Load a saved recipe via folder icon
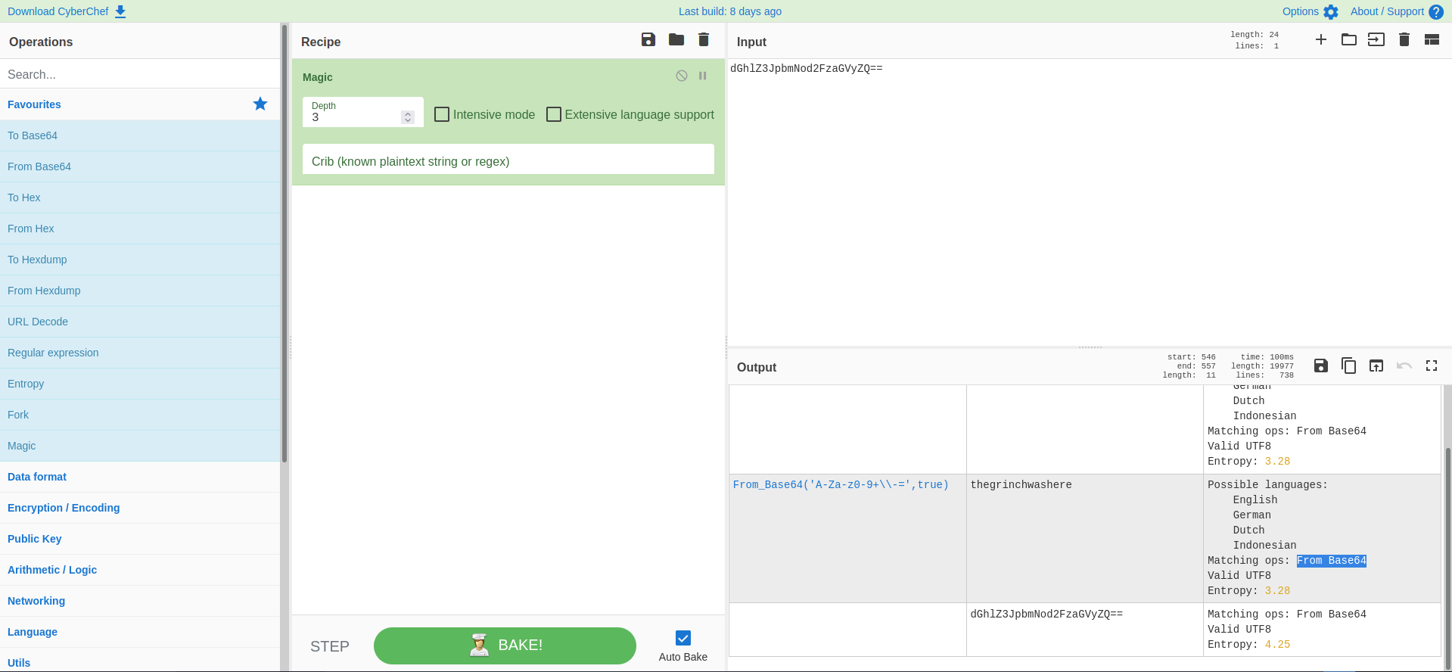1452x672 pixels. pos(676,40)
